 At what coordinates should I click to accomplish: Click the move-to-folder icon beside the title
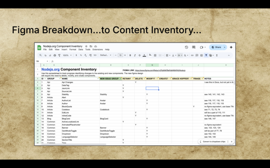91,46
